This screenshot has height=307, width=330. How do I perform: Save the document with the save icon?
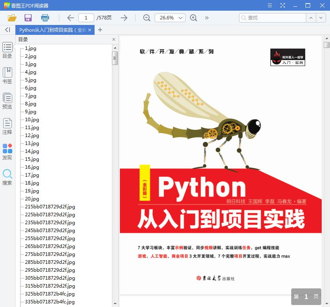(28, 18)
